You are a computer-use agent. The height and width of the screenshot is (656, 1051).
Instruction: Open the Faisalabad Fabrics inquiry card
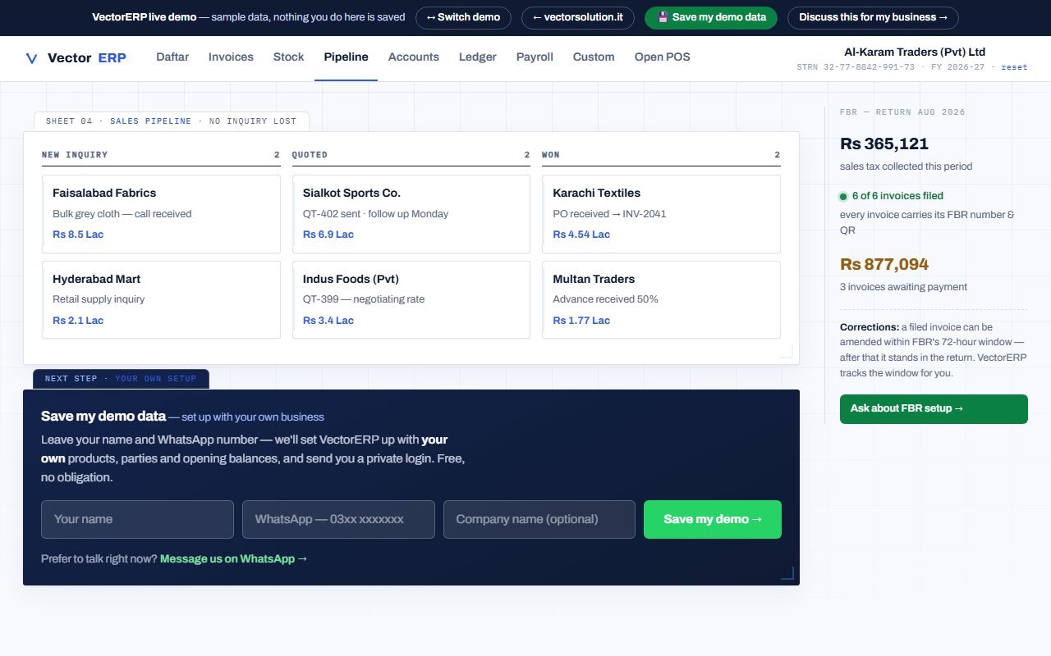(x=162, y=214)
